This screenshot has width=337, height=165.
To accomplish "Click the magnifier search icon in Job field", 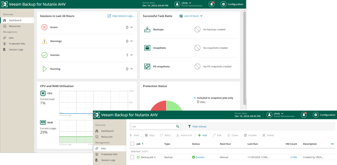I will tap(178, 126).
